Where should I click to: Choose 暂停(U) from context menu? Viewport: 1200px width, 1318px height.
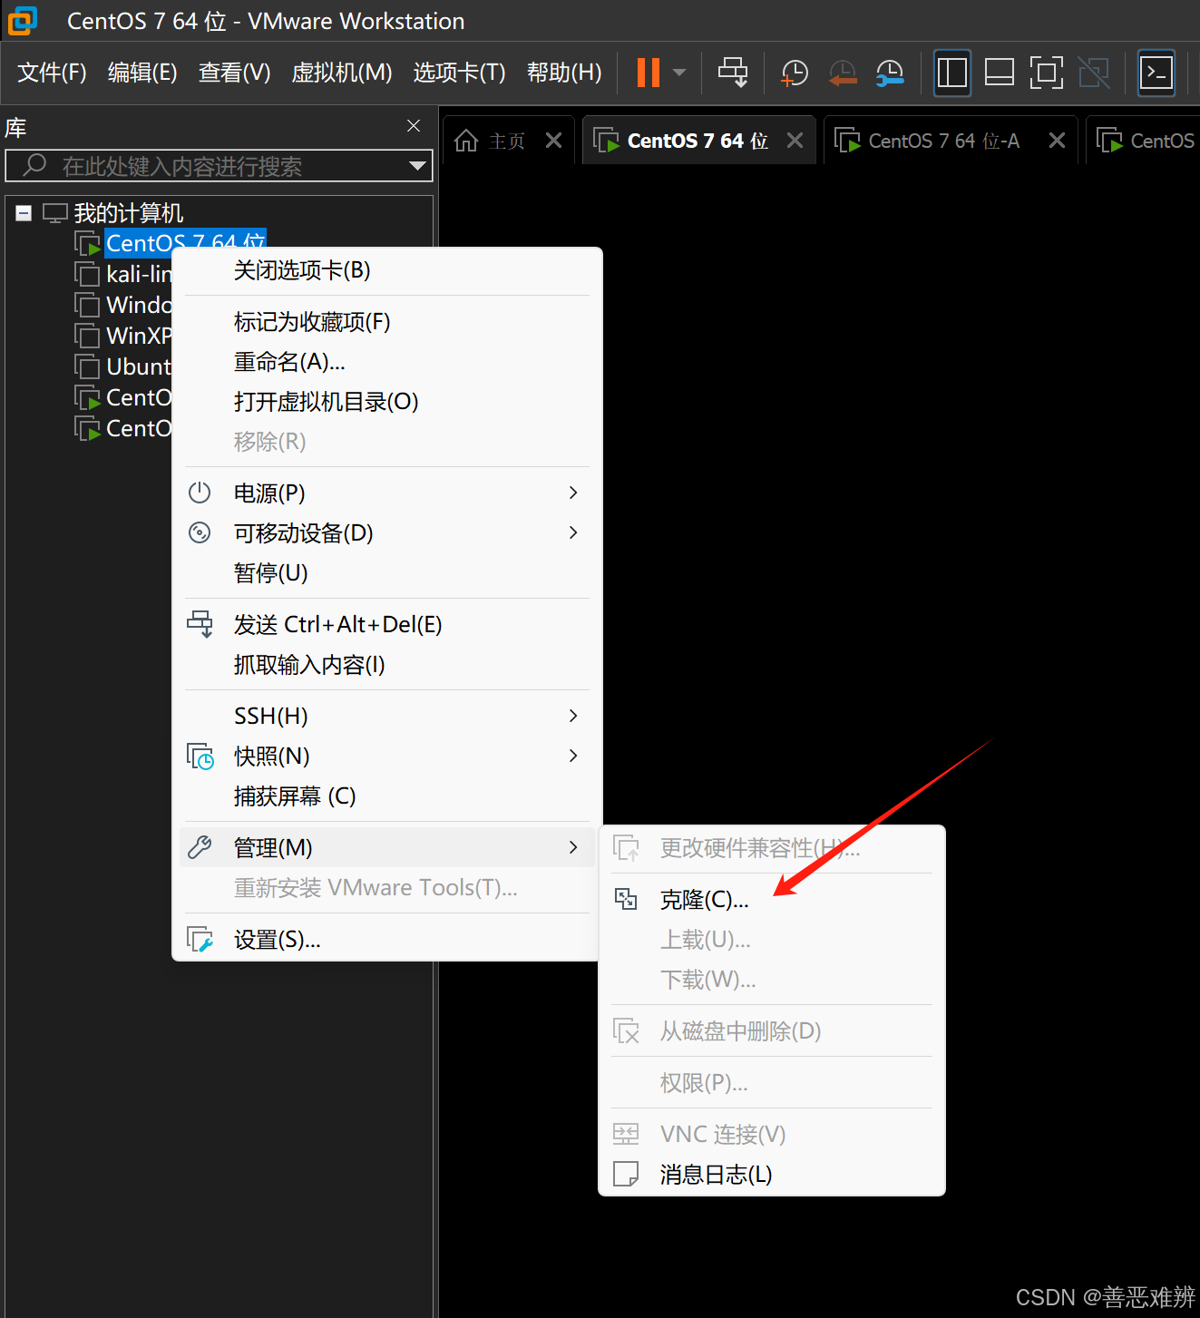[x=387, y=573]
